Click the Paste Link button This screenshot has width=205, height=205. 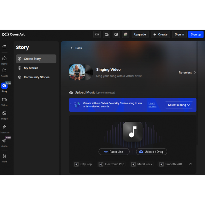[114, 152]
